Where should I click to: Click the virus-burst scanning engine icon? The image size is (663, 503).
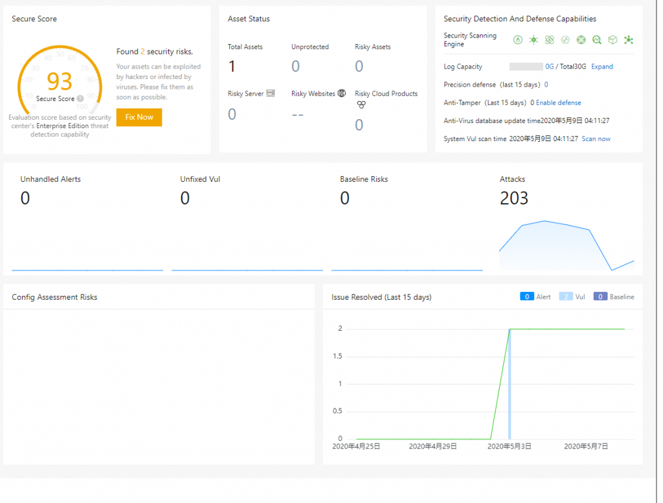click(533, 39)
